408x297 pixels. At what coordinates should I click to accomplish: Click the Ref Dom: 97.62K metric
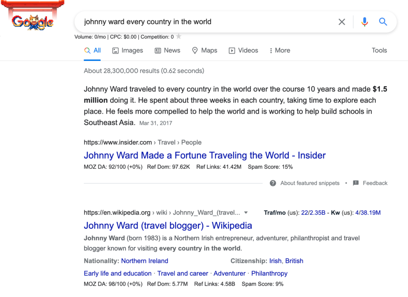[169, 167]
